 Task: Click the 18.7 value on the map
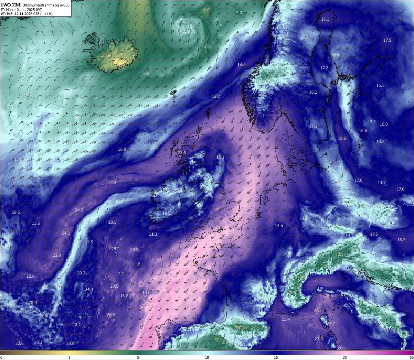coord(401,240)
